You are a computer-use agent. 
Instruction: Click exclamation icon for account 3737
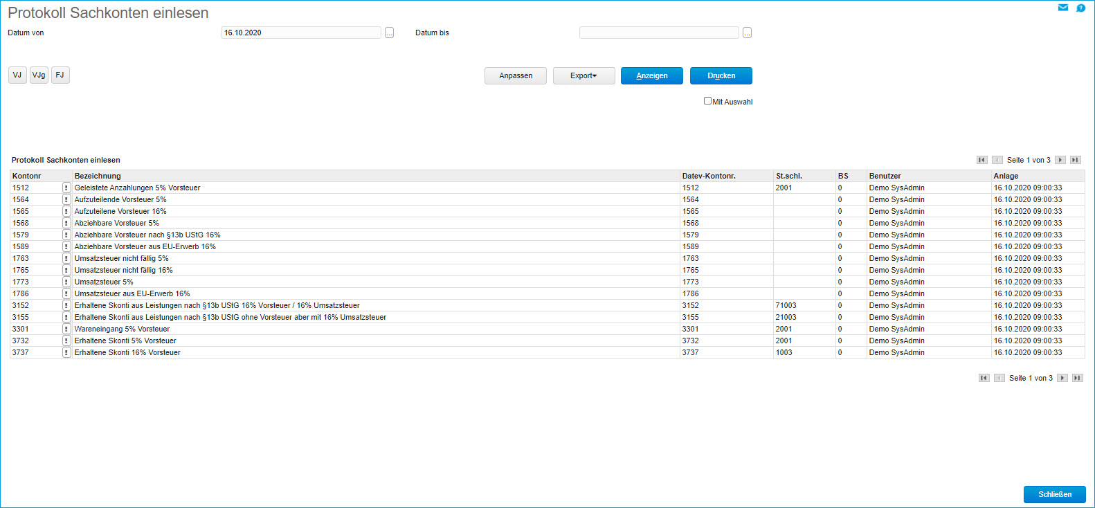(66, 352)
